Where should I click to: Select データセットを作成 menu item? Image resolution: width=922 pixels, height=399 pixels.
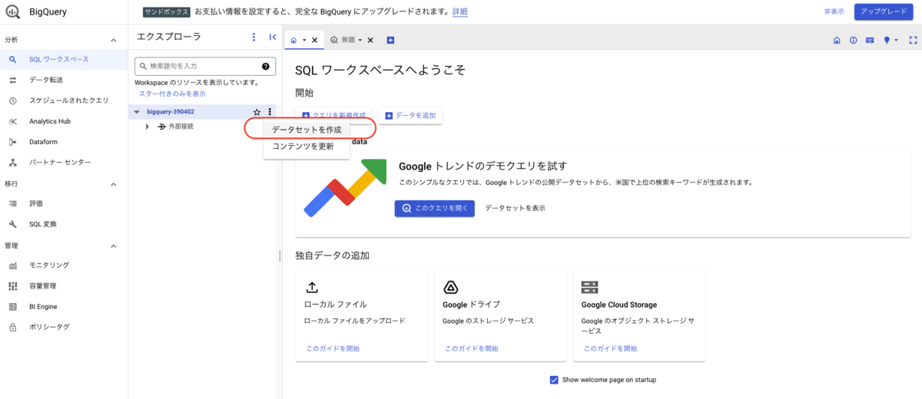307,130
